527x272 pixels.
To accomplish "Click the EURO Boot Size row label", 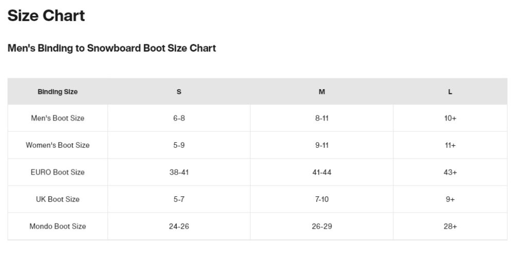I will [58, 172].
